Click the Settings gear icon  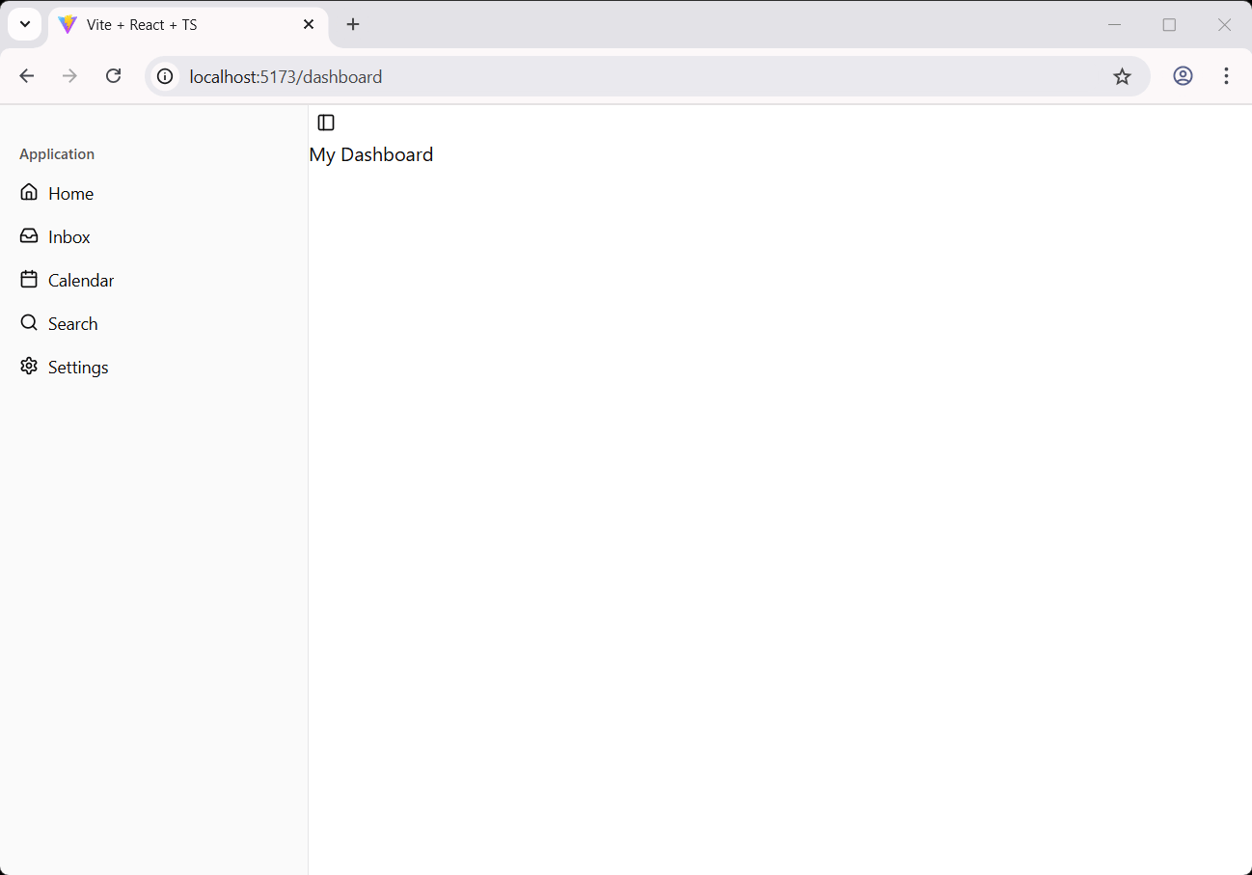coord(29,366)
